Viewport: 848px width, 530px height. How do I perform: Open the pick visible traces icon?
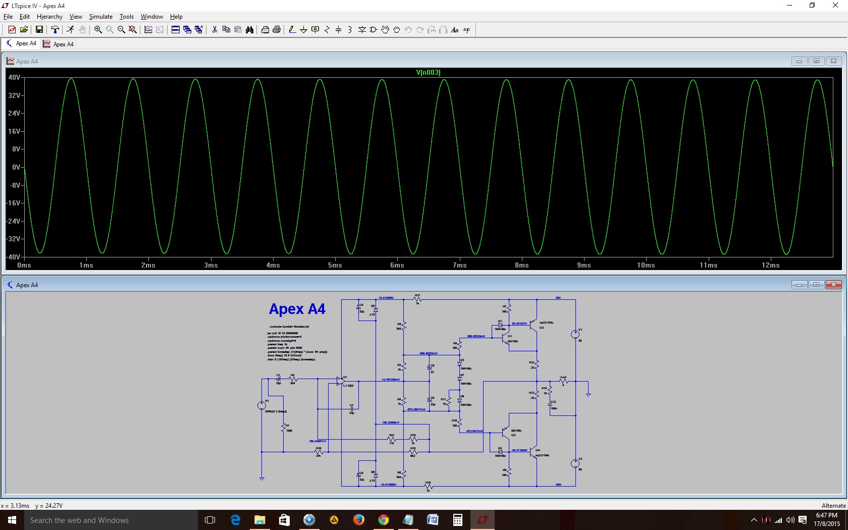[x=148, y=30]
